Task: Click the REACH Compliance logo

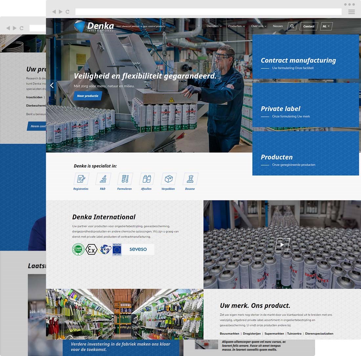Action: [x=117, y=249]
